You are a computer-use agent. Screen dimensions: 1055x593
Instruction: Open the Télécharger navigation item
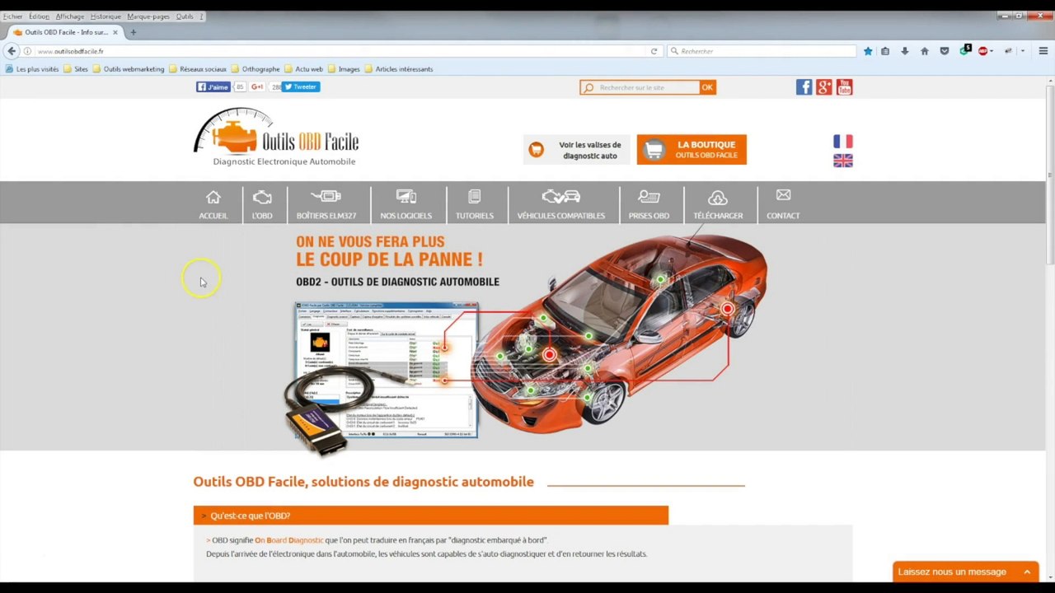coord(718,204)
